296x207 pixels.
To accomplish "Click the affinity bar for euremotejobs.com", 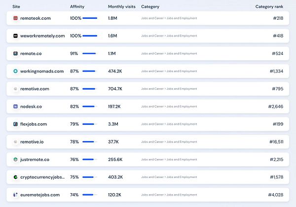I will 90,195.
